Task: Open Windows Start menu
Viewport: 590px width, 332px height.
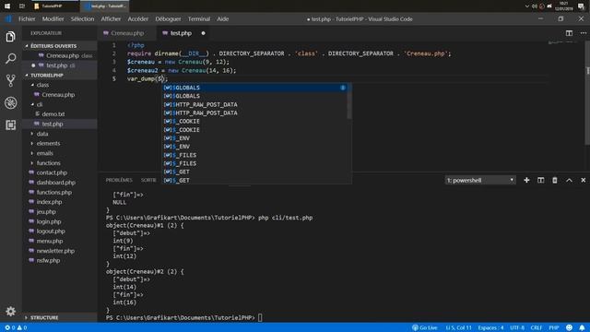Action: (x=7, y=6)
